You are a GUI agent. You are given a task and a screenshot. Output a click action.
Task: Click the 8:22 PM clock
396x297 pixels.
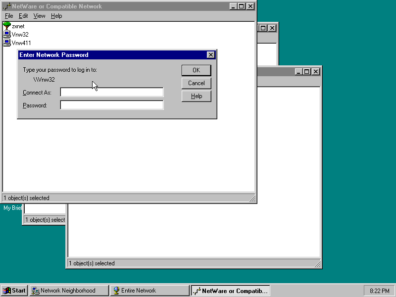379,291
